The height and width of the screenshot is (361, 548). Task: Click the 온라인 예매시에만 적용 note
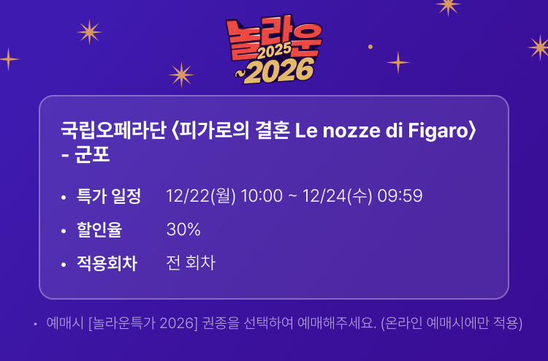point(452,323)
